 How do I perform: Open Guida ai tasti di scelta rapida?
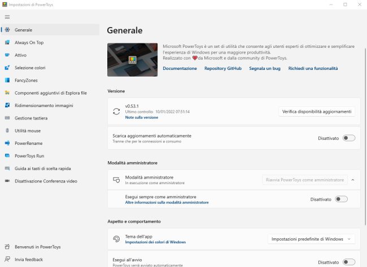pos(50,168)
